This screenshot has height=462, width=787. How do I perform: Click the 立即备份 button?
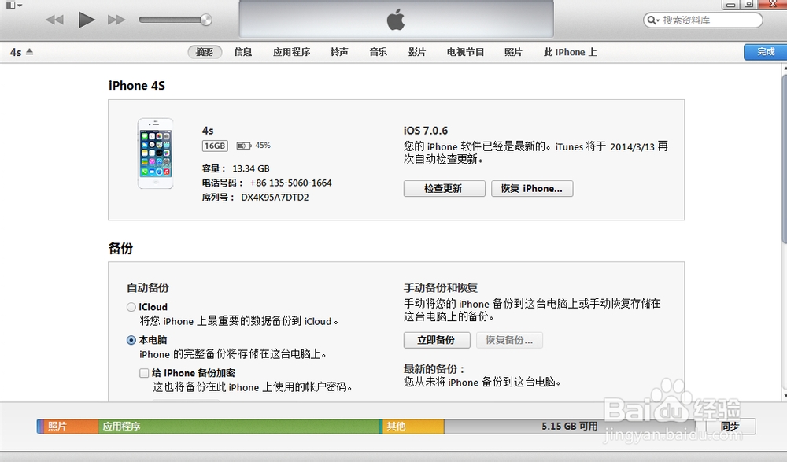437,340
